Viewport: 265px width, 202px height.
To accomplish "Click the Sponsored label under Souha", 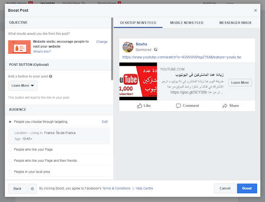I will 143,50.
